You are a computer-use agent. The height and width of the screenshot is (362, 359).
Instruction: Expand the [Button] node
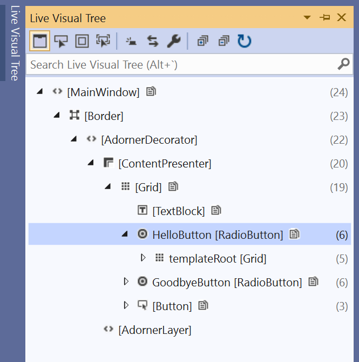point(126,305)
